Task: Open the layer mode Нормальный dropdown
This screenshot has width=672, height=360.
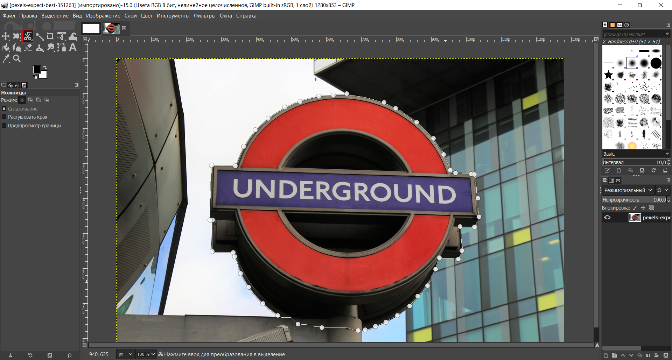Action: (628, 190)
